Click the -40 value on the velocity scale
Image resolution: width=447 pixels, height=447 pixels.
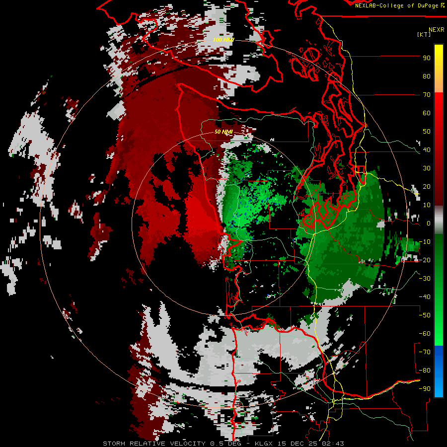[x=425, y=297]
